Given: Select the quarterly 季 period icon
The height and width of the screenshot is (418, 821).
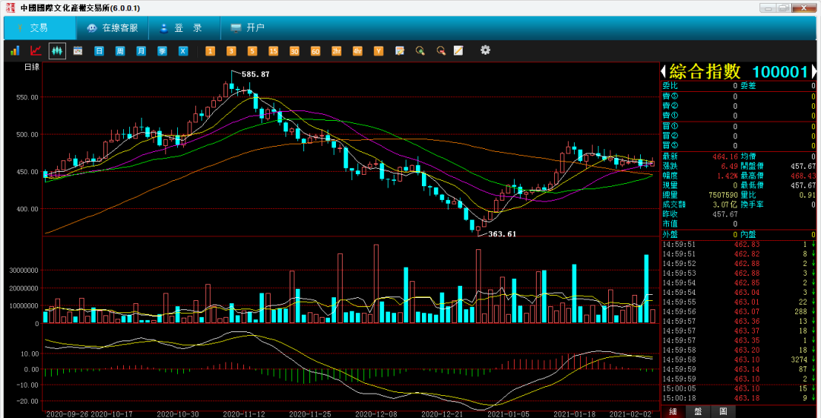Looking at the screenshot, I should 162,51.
